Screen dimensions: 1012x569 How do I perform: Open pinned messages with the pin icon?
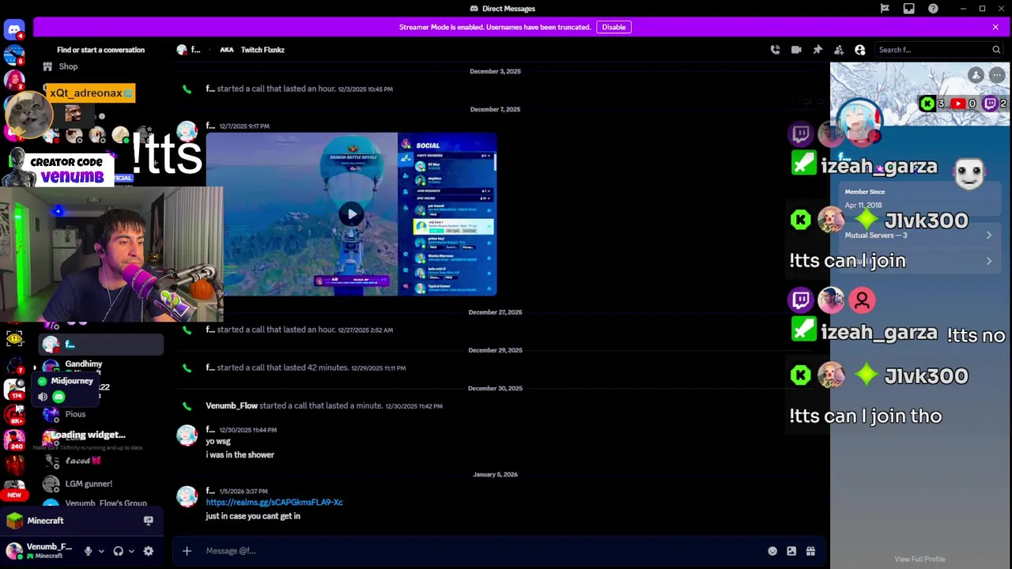point(818,50)
